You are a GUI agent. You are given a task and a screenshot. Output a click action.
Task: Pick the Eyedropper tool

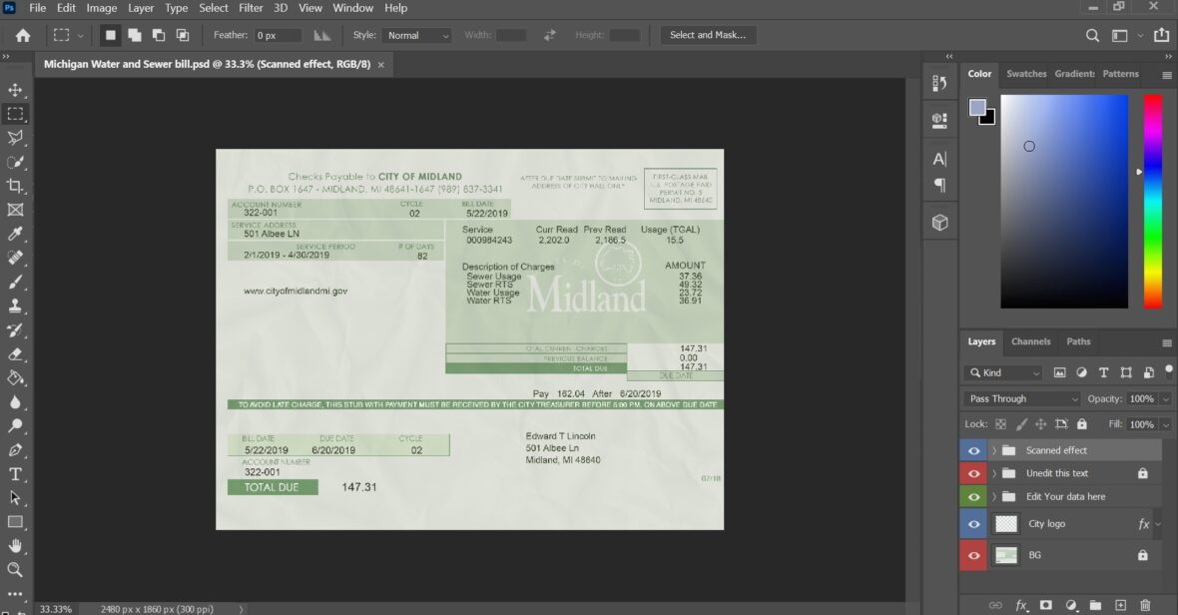click(x=15, y=234)
